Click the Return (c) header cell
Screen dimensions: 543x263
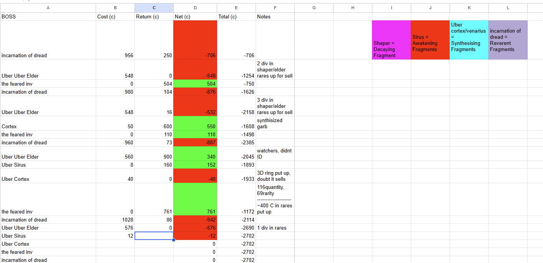tap(154, 17)
